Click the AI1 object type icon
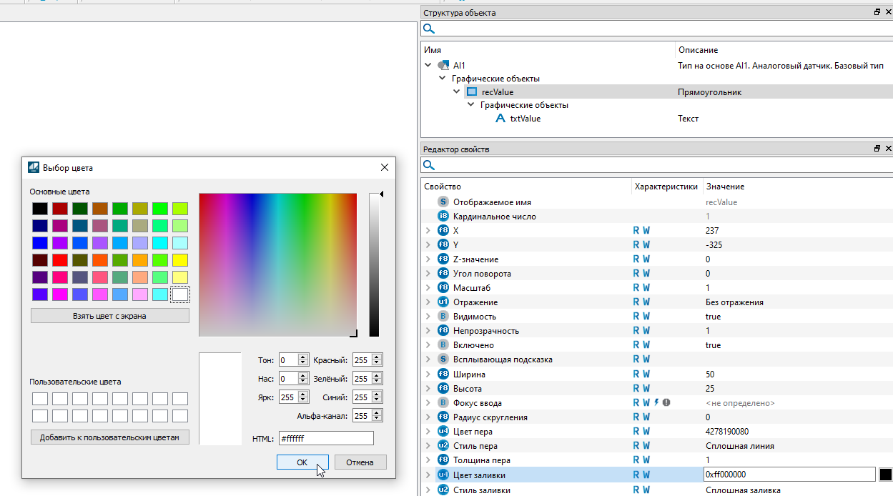 pyautogui.click(x=443, y=65)
